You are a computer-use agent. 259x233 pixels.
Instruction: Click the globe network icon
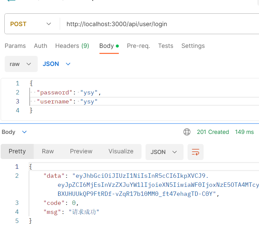[187, 132]
